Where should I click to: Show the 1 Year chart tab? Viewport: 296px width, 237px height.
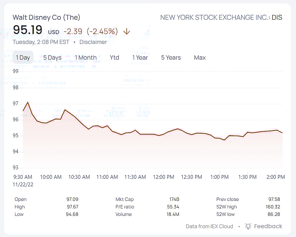[x=140, y=58]
